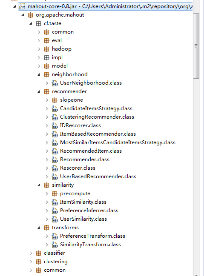
Task: Collapse the neighborhood package node
Action: (39, 74)
